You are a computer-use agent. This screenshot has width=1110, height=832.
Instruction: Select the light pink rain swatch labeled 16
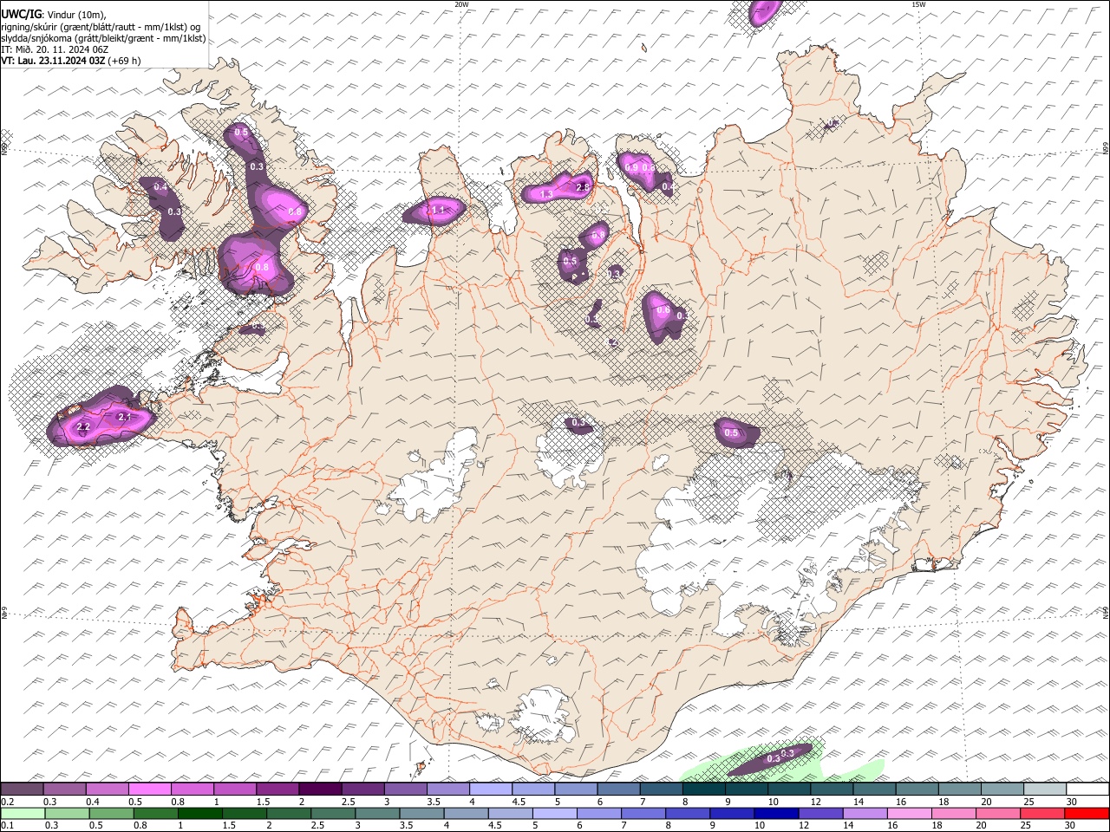coord(910,813)
